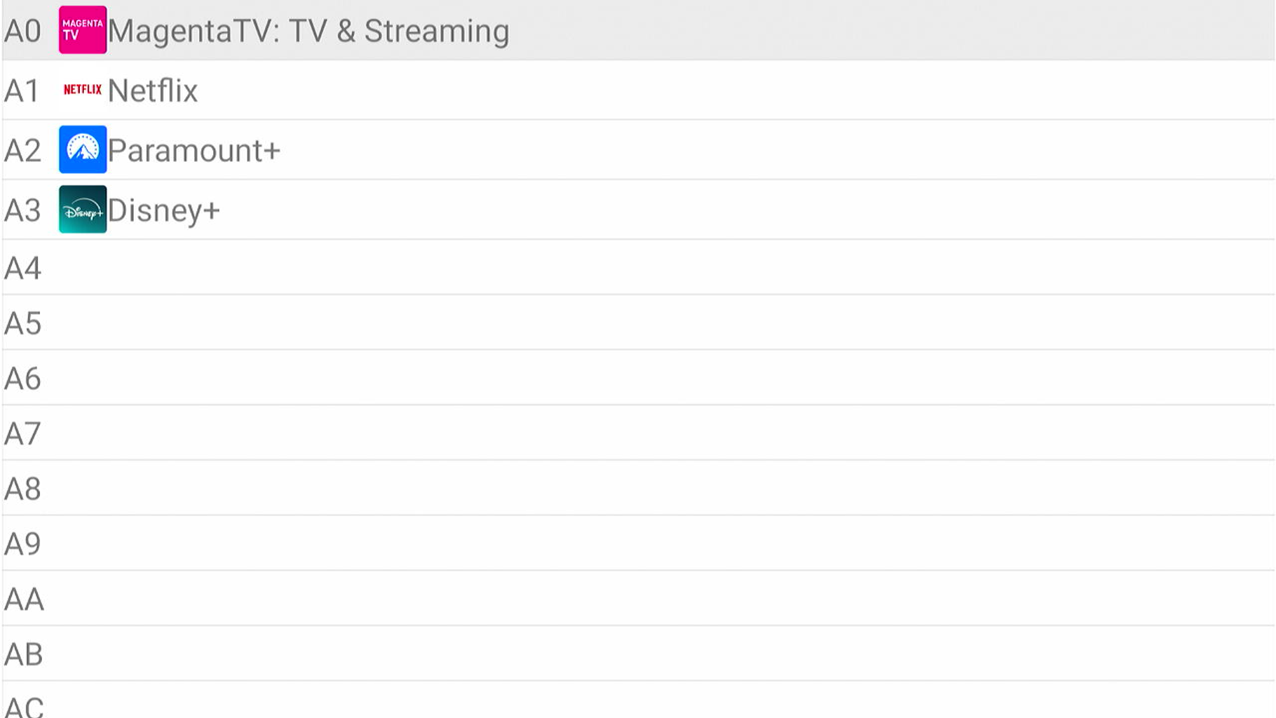Select the A3 slot label
Image resolution: width=1276 pixels, height=718 pixels.
pos(22,210)
